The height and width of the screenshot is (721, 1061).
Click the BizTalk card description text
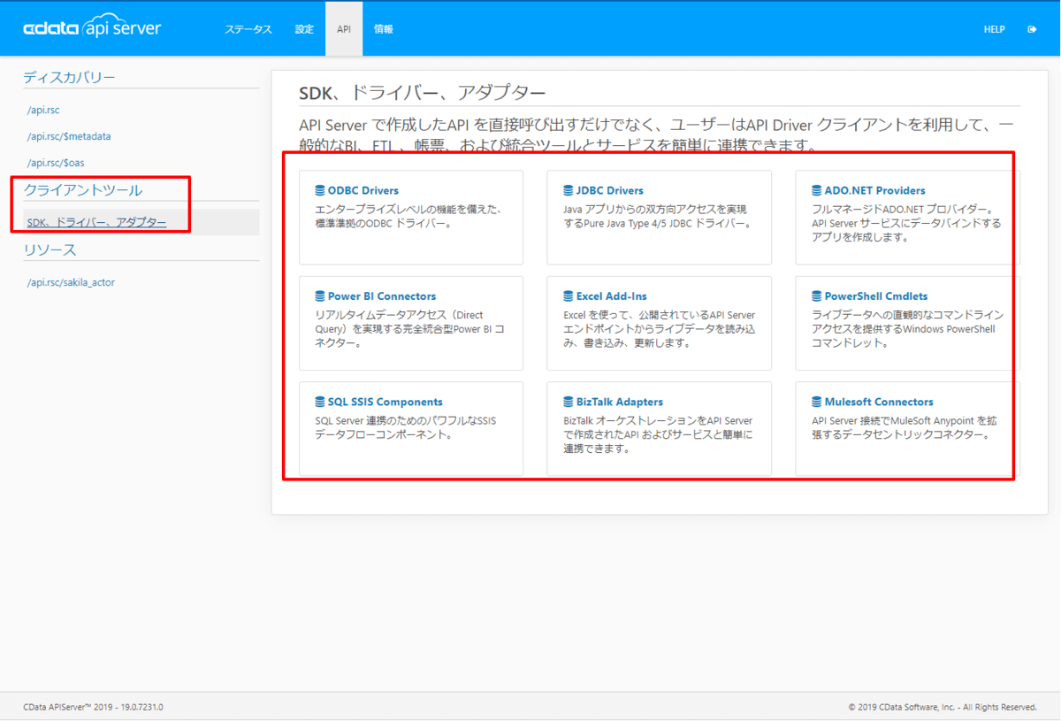click(x=659, y=435)
